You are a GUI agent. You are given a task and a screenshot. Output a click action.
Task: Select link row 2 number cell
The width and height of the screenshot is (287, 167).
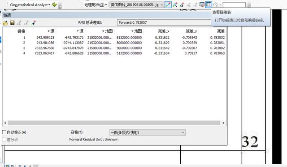coord(24,43)
